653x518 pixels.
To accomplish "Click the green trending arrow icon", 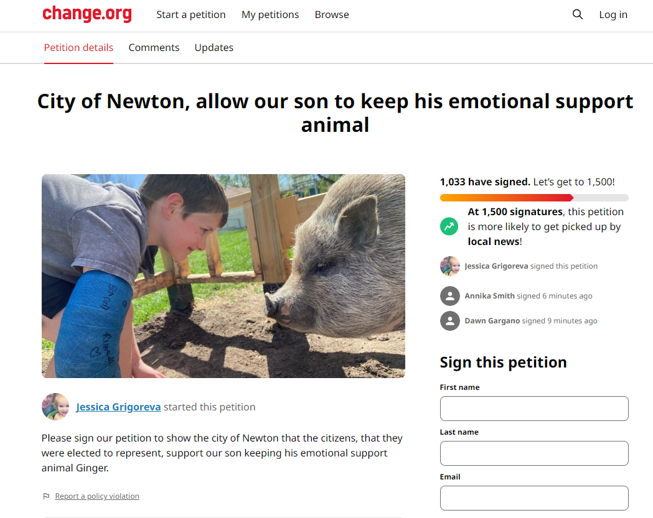I will (449, 226).
